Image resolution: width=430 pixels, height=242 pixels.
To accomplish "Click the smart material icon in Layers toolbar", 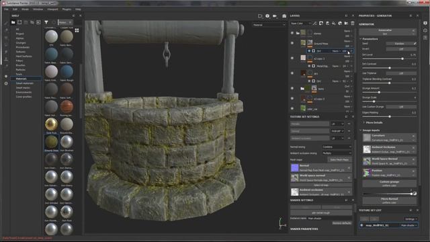I will (340, 24).
